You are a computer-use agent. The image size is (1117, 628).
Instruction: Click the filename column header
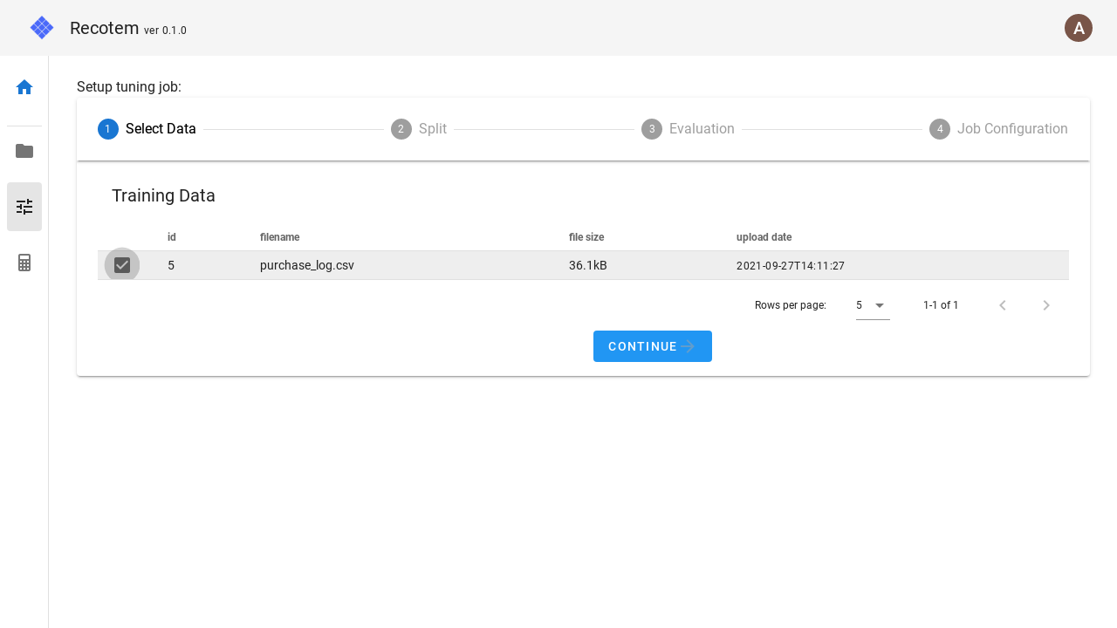279,237
